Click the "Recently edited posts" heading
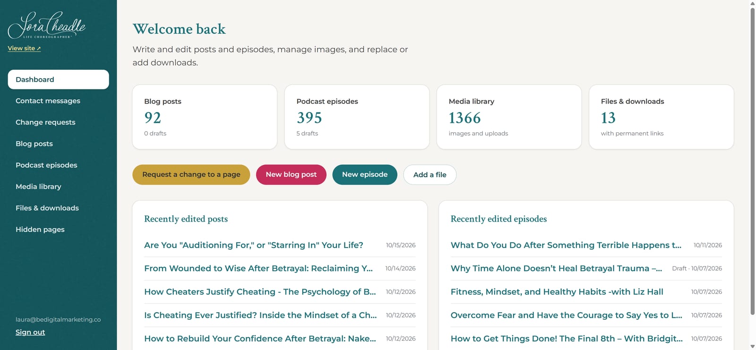This screenshot has width=756, height=350. point(186,219)
